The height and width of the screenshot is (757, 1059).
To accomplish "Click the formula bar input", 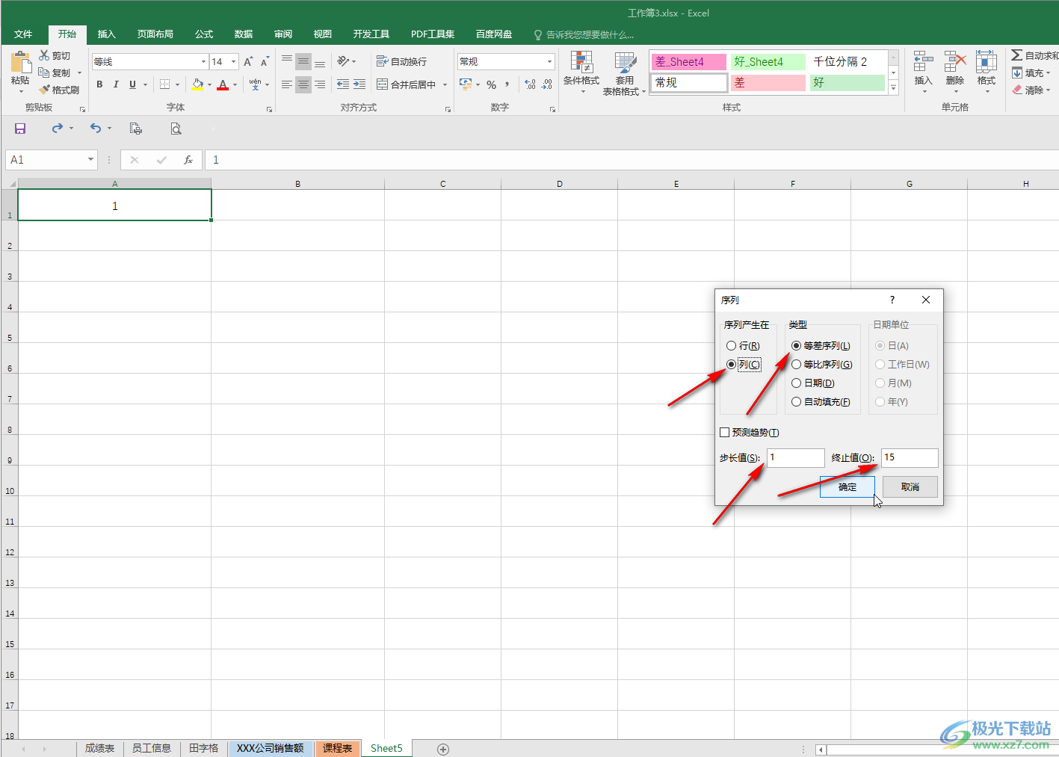I will tap(632, 160).
